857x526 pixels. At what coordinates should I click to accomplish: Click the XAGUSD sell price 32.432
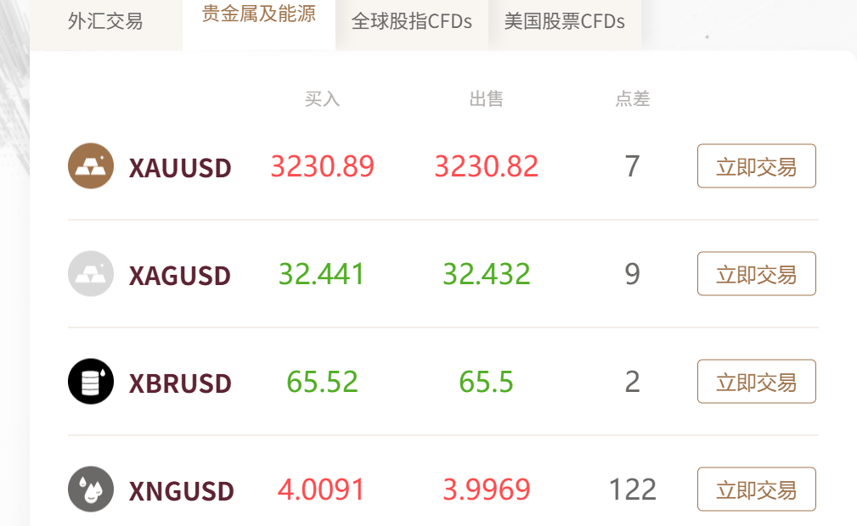point(487,274)
